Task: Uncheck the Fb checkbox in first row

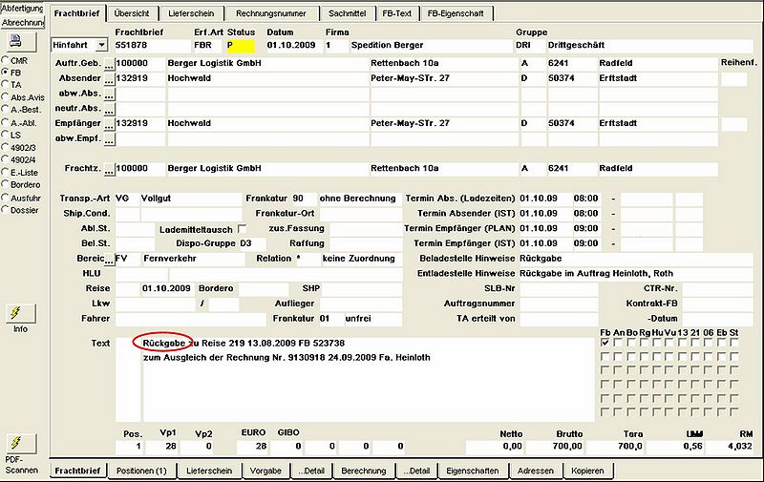Action: coord(605,343)
